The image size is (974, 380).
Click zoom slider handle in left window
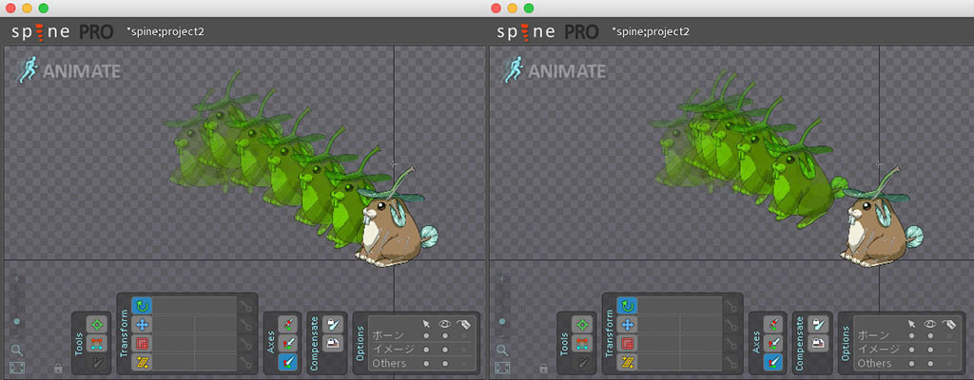pos(17,322)
